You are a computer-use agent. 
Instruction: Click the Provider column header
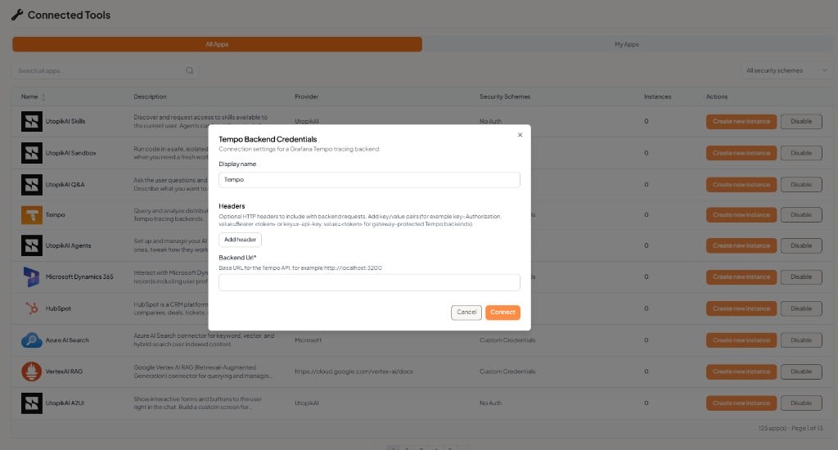[306, 97]
